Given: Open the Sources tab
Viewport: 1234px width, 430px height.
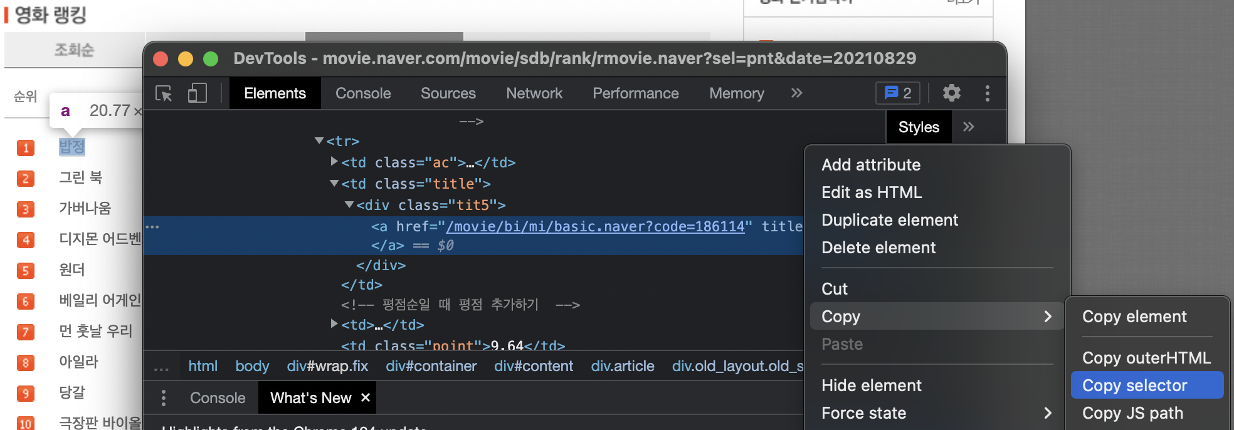Looking at the screenshot, I should (x=448, y=93).
